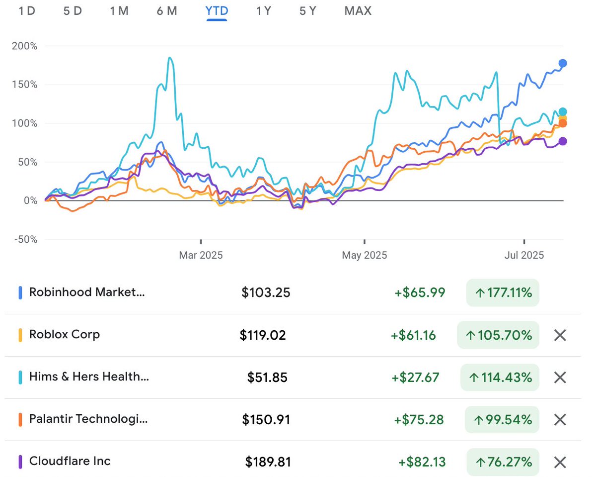This screenshot has width=596, height=477.
Task: Select the YTD time range tab
Action: (x=217, y=10)
